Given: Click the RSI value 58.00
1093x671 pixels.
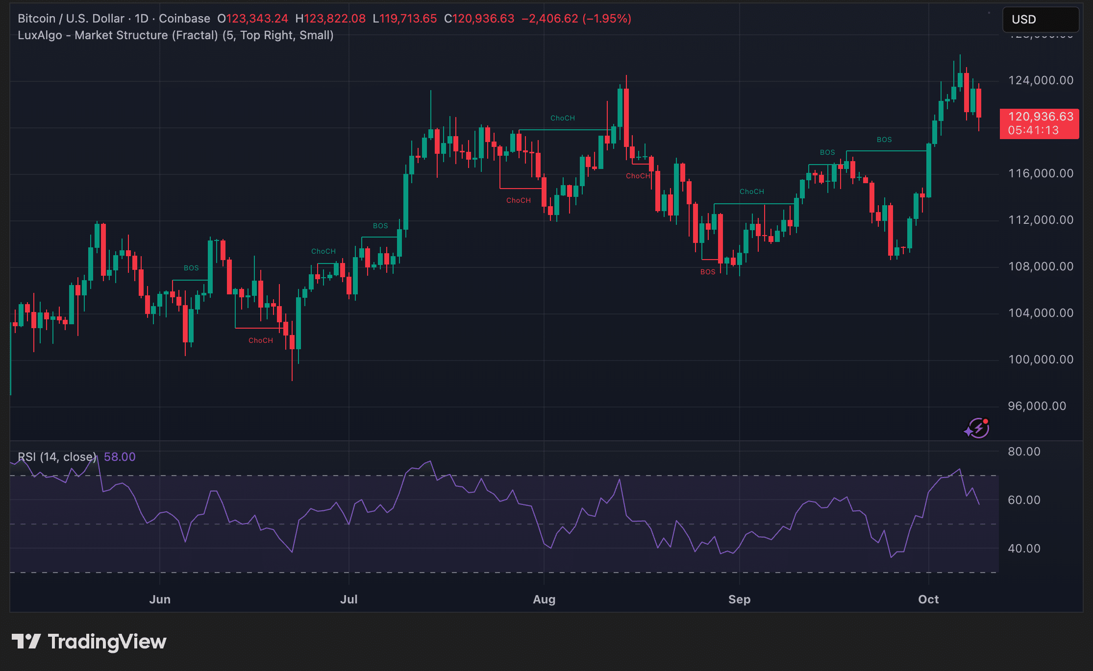Looking at the screenshot, I should coord(120,456).
